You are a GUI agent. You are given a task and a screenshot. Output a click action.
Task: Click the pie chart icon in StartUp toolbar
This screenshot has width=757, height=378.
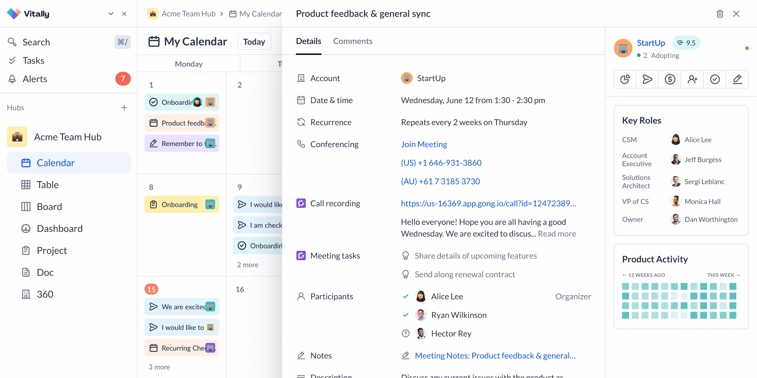tap(625, 79)
